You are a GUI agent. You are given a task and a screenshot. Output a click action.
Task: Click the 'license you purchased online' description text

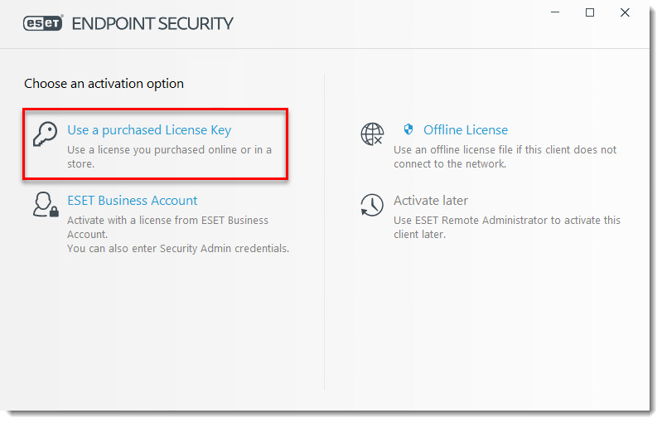pyautogui.click(x=169, y=157)
